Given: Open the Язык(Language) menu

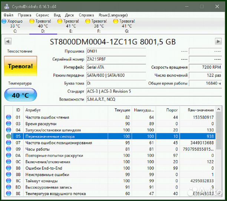Looking at the screenshot, I should pos(113,15).
